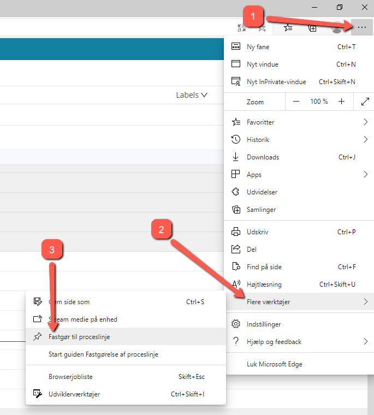The width and height of the screenshot is (374, 415).
Task: Click the Udskriv printer icon
Action: click(x=236, y=232)
